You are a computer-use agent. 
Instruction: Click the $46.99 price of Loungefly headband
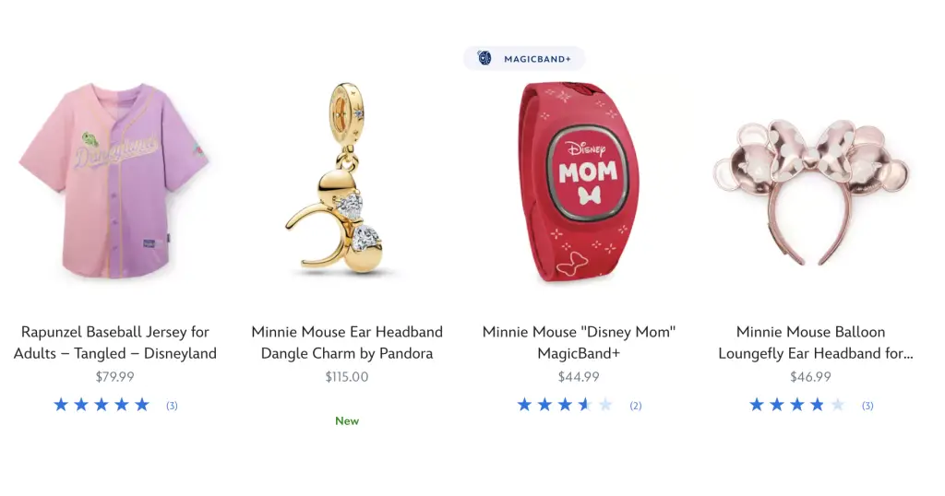[810, 377]
